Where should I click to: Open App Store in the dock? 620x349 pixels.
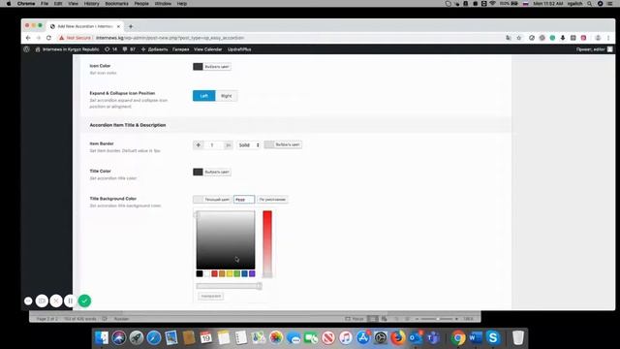coord(363,337)
